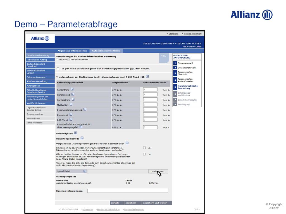Open the Startseite link
The width and height of the screenshot is (286, 214).
tap(173, 34)
